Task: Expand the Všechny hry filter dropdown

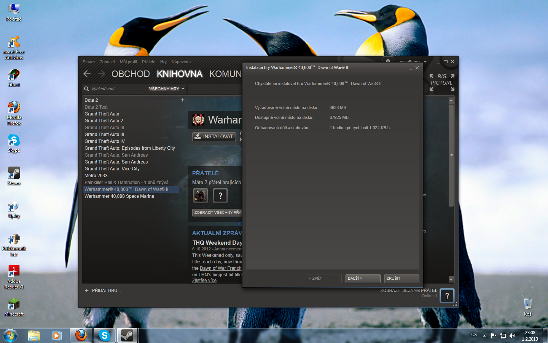Action: (167, 89)
